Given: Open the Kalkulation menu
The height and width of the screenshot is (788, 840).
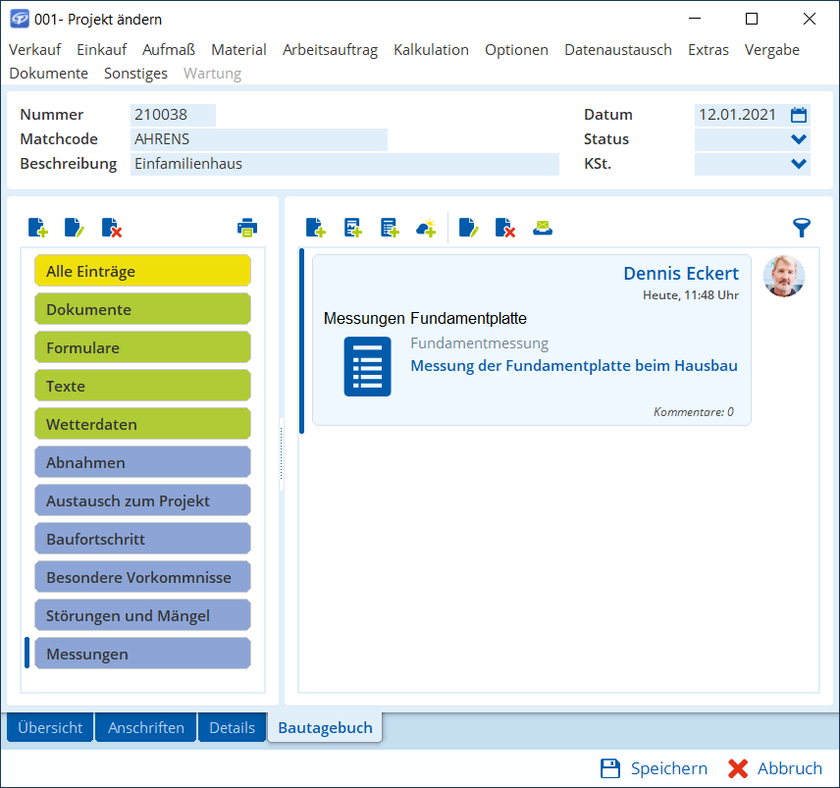Looking at the screenshot, I should point(431,49).
